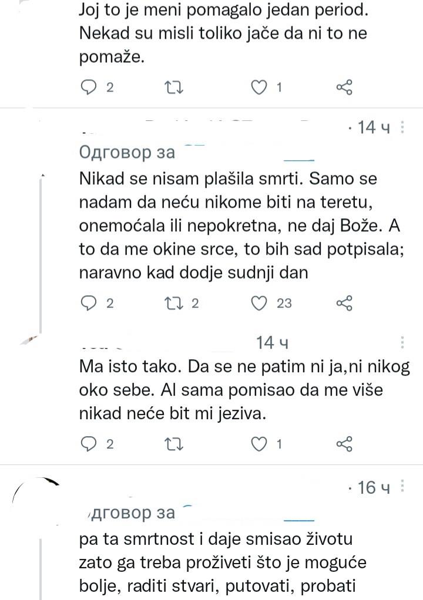The image size is (423, 600).
Task: Share the "Ma isto tako" comment
Action: (345, 444)
